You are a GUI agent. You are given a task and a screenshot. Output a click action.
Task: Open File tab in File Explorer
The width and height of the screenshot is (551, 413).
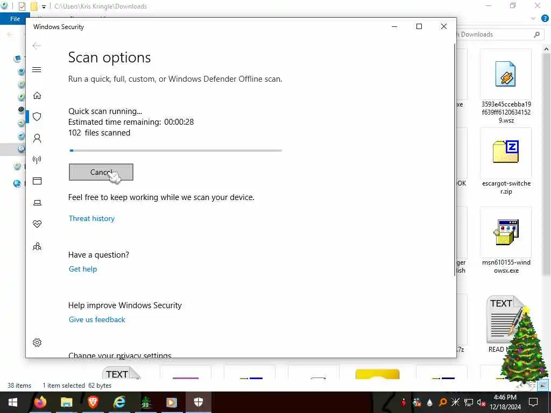pos(15,19)
